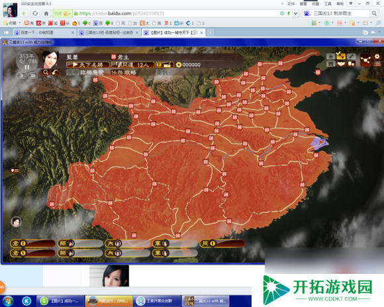
Task: Pause the game time clock
Action: tap(27, 67)
